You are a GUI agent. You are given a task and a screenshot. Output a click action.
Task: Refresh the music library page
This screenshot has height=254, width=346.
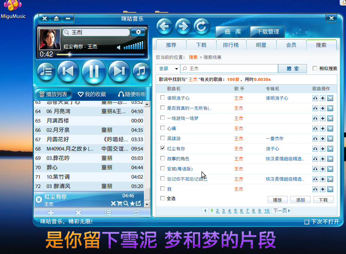(x=202, y=27)
